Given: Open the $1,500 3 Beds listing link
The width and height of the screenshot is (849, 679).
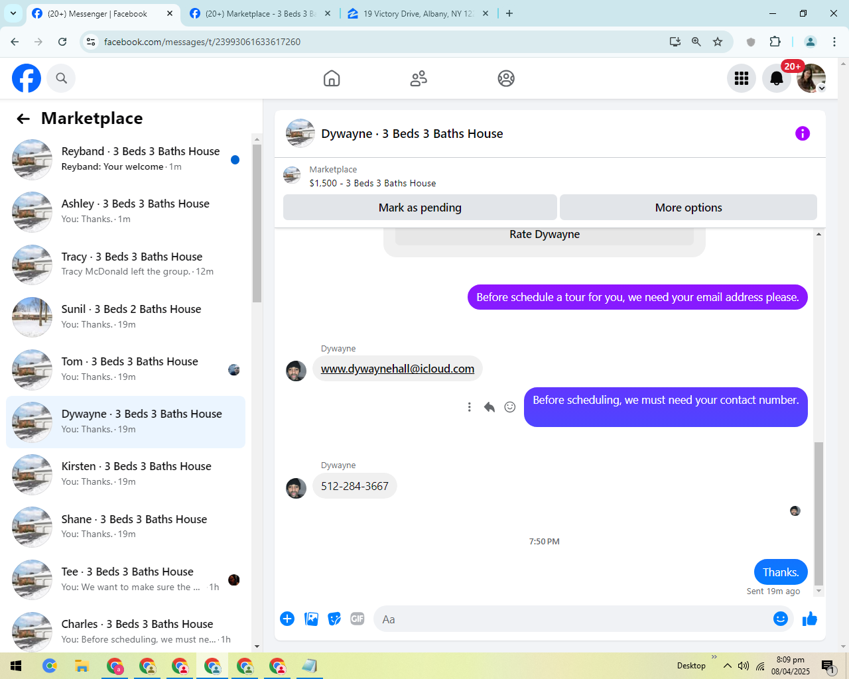Looking at the screenshot, I should tap(373, 183).
